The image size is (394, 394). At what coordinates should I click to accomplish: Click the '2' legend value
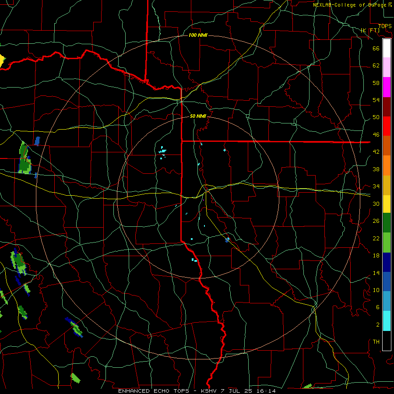(x=378, y=325)
